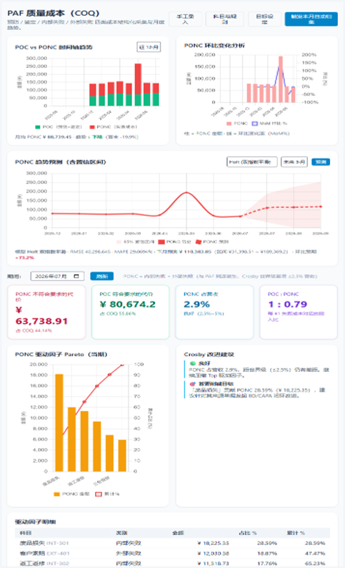Click the 占比 % column header

coord(248,533)
